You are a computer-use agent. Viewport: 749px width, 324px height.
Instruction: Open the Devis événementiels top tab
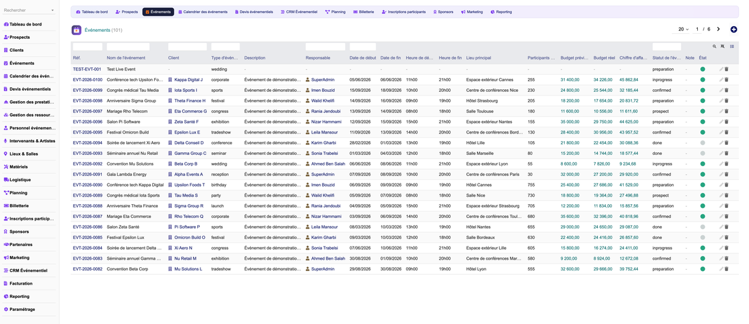tap(254, 12)
